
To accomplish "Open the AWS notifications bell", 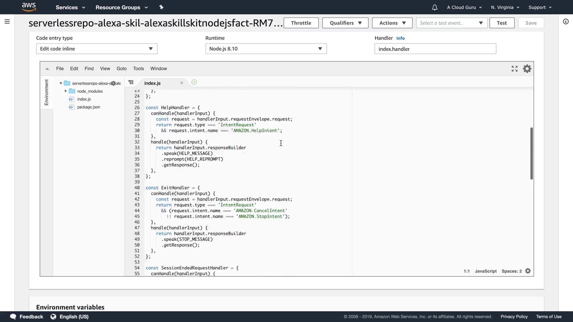I will point(435,7).
